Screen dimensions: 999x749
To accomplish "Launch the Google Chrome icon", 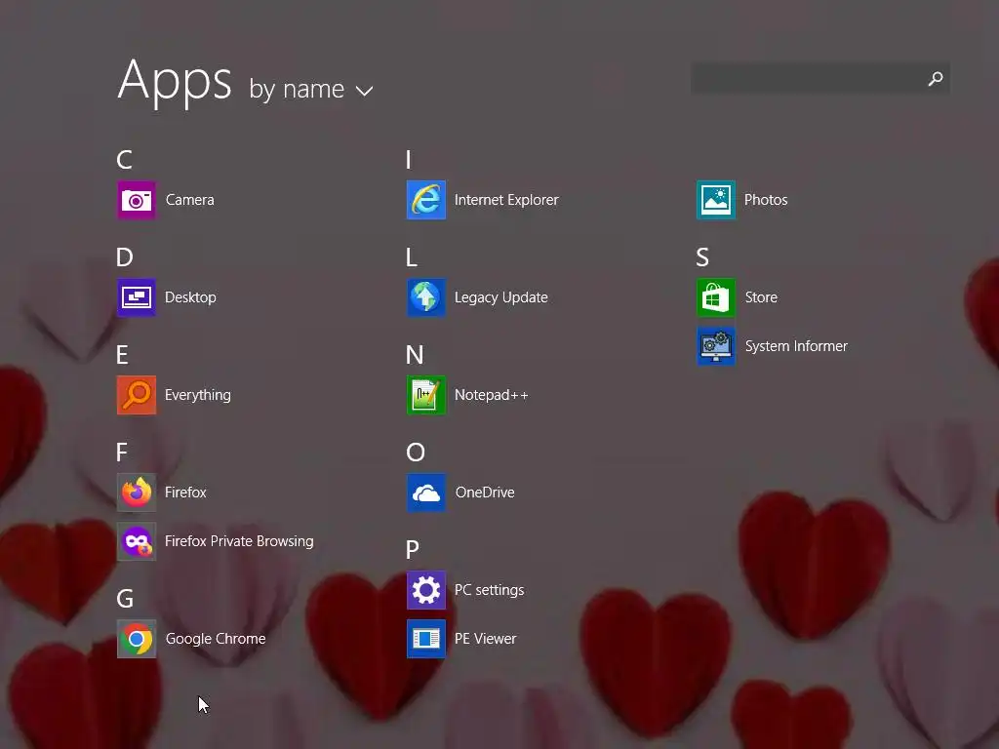I will click(x=137, y=639).
